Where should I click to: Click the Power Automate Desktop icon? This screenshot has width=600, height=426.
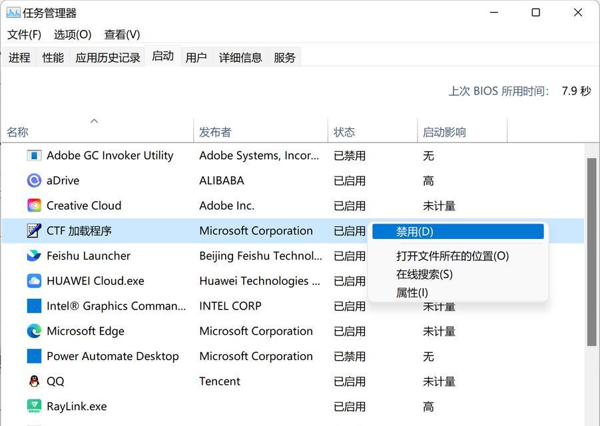tap(34, 356)
